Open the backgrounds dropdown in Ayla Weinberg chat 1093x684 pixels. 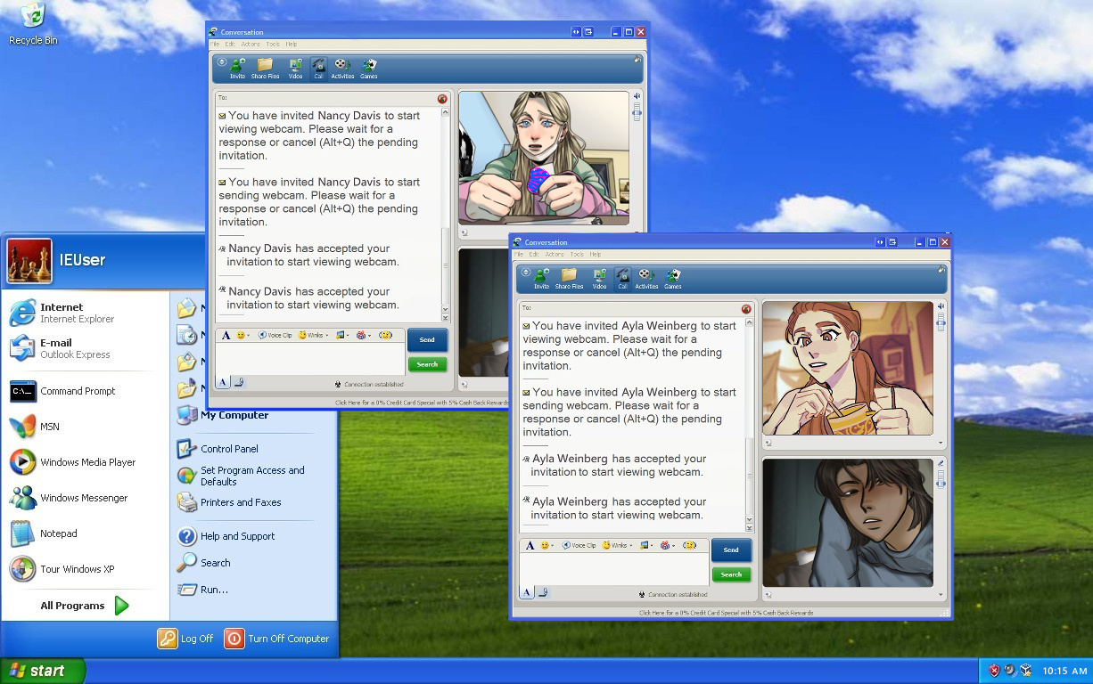(x=645, y=545)
